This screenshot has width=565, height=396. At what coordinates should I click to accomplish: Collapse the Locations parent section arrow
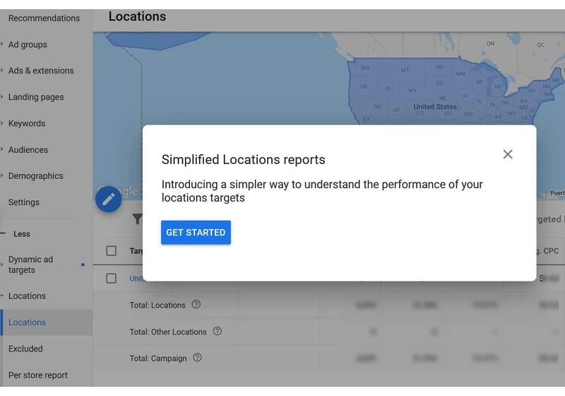click(2, 296)
